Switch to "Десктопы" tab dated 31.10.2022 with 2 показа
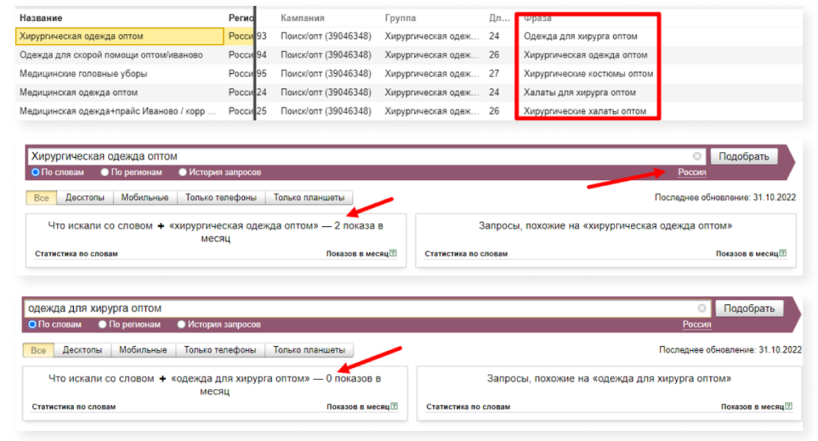 pos(85,198)
